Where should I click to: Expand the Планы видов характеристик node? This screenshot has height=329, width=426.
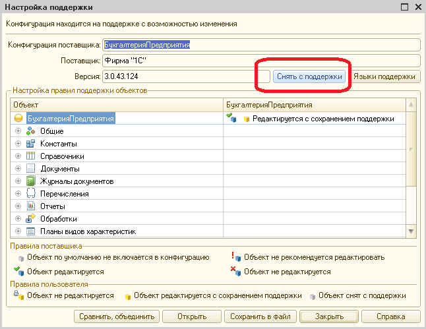tap(18, 231)
